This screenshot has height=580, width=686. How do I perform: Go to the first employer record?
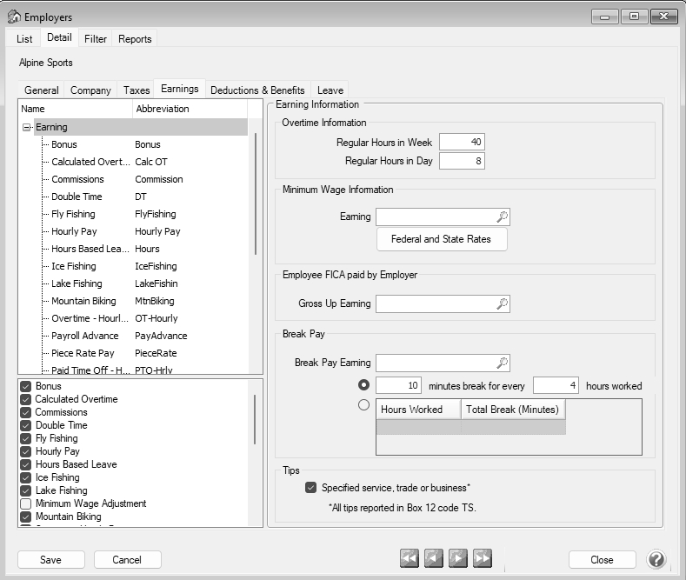(409, 559)
